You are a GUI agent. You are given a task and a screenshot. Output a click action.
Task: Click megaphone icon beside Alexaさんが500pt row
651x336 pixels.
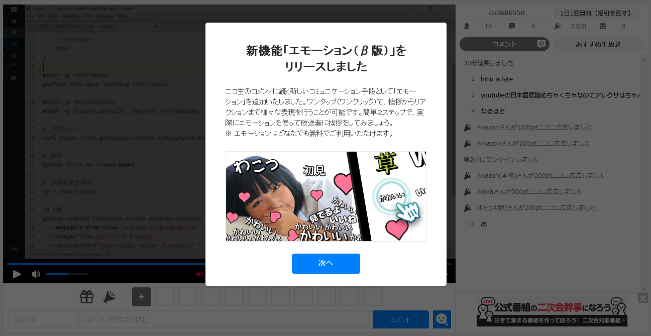click(x=467, y=192)
